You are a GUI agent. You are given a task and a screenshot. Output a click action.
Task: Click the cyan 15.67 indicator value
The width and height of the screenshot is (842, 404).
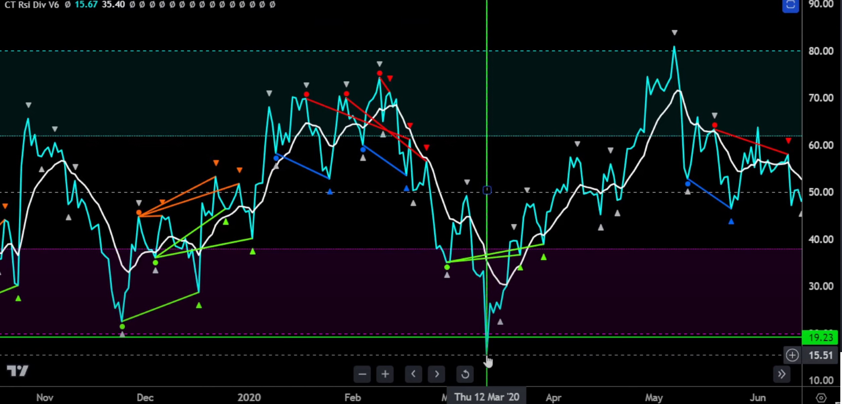click(x=86, y=5)
